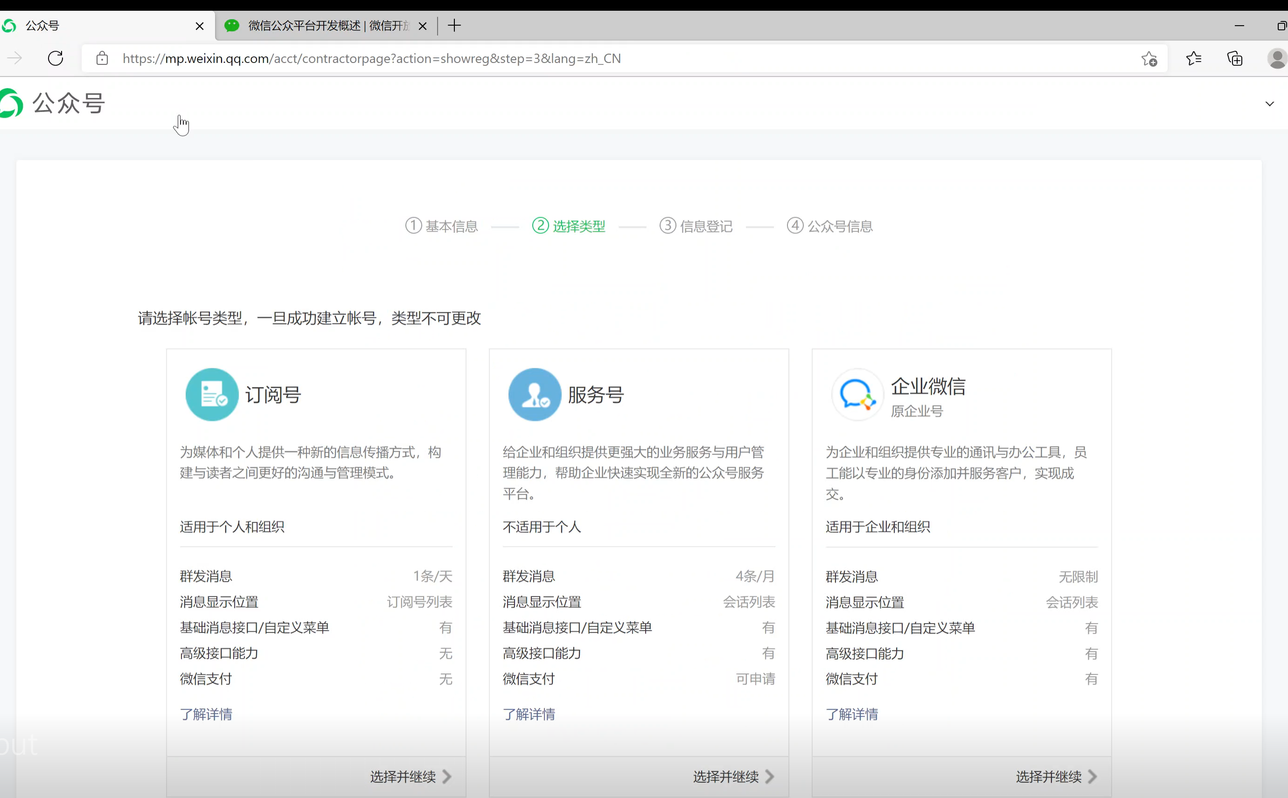Open 了解详情 link for 企业微信

pos(852,714)
